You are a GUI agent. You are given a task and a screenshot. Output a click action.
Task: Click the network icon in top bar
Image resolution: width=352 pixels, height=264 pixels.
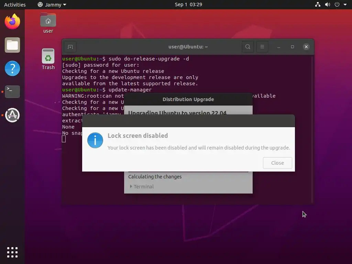pos(318,4)
